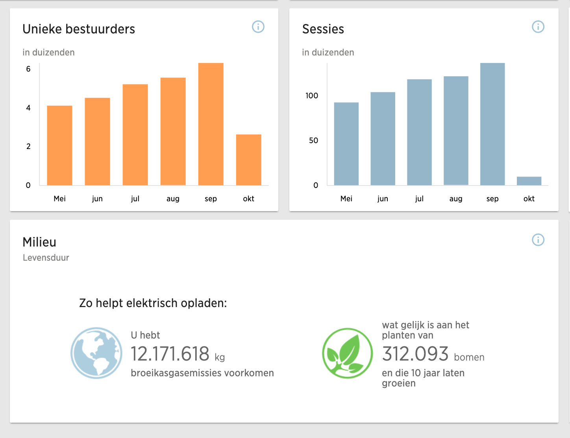Open info icon for Milieu card
Screen dimensions: 570x438
pyautogui.click(x=538, y=240)
